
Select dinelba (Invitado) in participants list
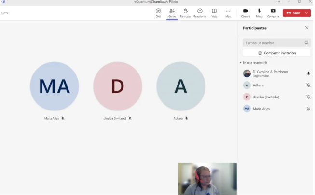pyautogui.click(x=266, y=97)
